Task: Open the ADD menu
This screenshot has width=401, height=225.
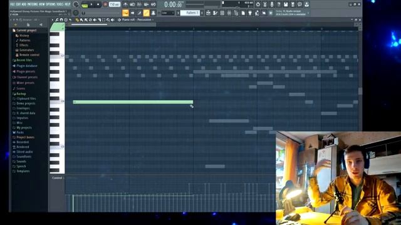Action: [x=24, y=4]
